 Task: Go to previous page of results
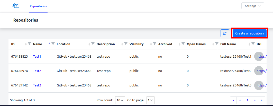[240, 100]
